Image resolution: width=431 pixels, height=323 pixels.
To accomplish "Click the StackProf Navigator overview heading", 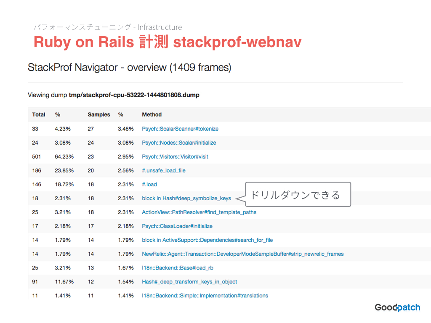I will [130, 67].
